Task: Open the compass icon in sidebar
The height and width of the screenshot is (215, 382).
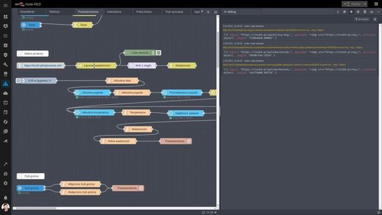Action: click(5, 122)
